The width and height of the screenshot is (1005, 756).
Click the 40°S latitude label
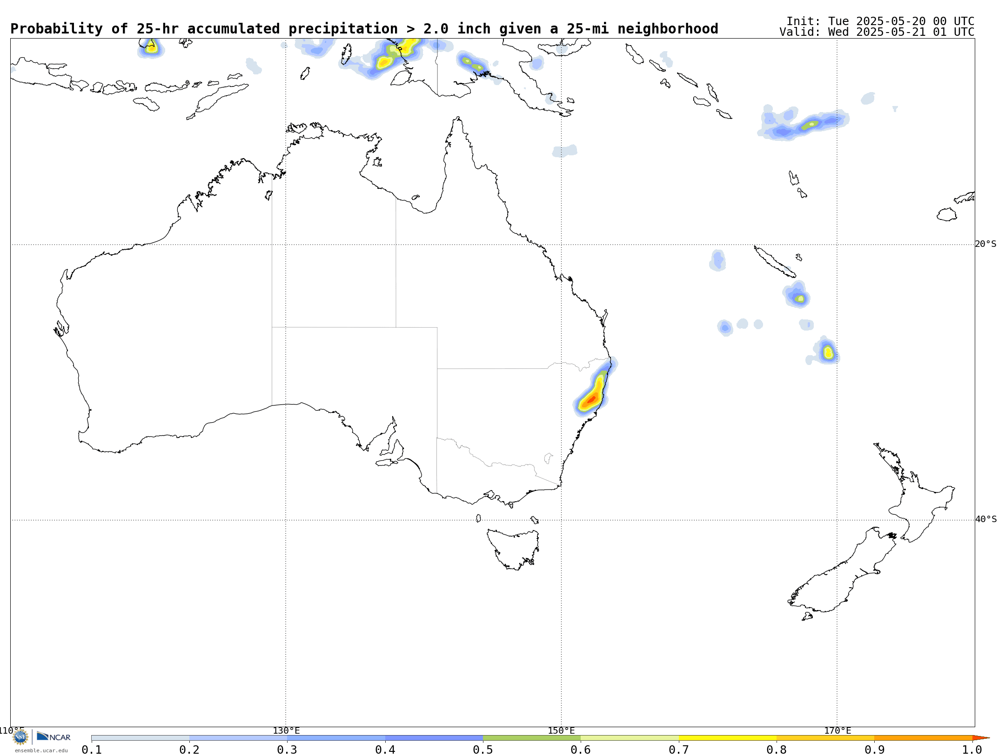[x=986, y=519]
